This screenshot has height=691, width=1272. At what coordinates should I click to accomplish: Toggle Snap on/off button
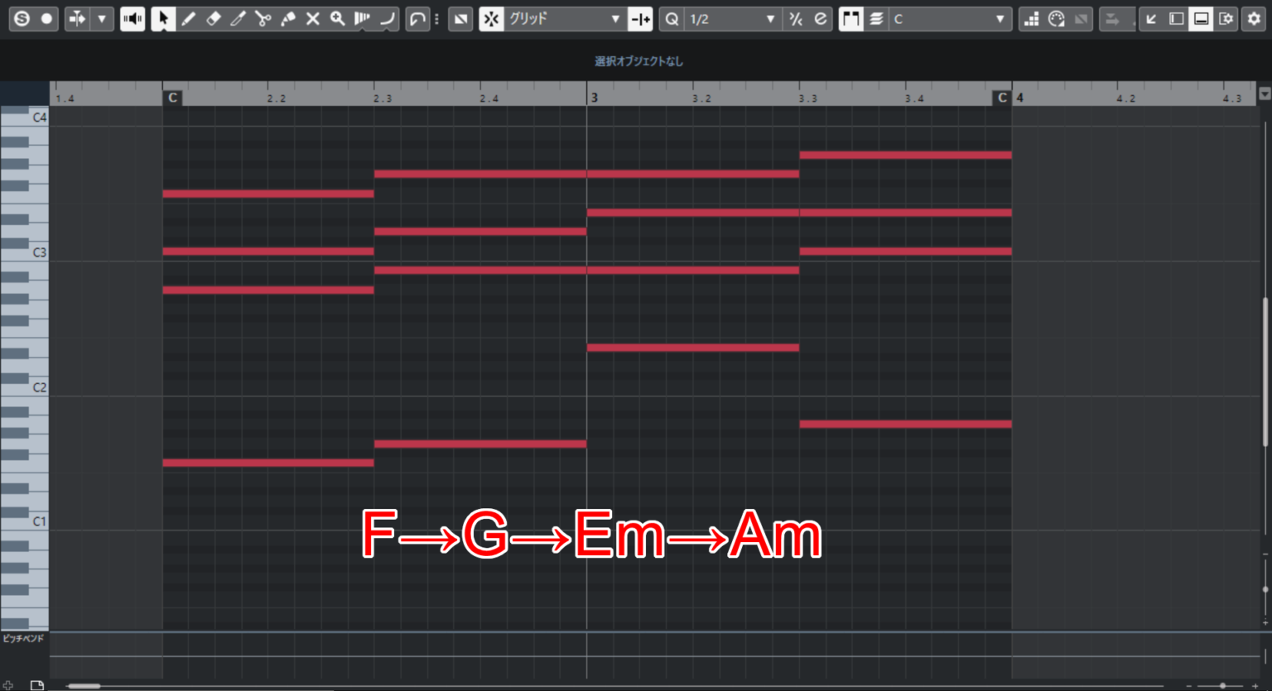tap(491, 18)
